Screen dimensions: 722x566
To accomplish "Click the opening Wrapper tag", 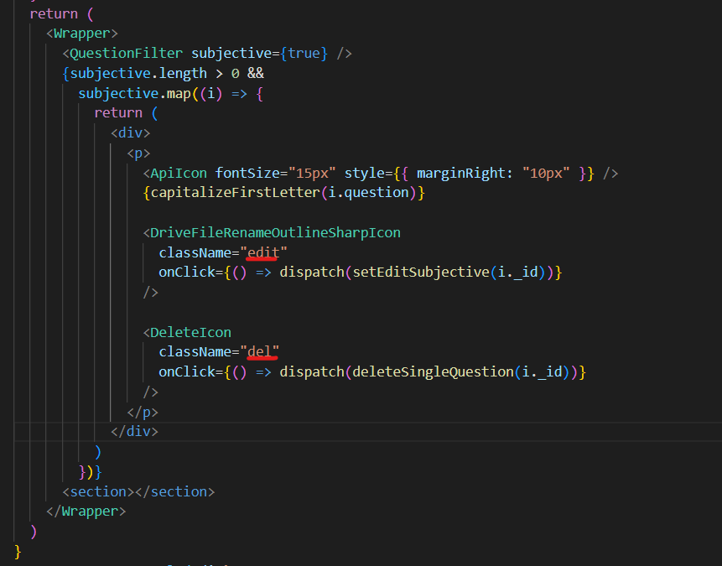I will [x=82, y=34].
